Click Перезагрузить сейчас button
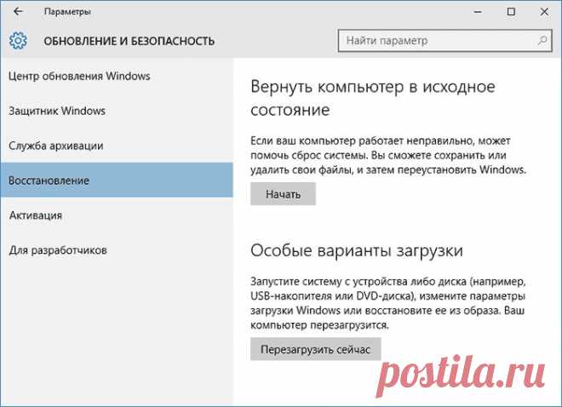This screenshot has width=562, height=407. pos(315,349)
